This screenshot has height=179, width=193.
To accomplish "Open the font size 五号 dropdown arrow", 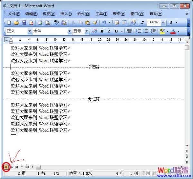I will [x=87, y=31].
